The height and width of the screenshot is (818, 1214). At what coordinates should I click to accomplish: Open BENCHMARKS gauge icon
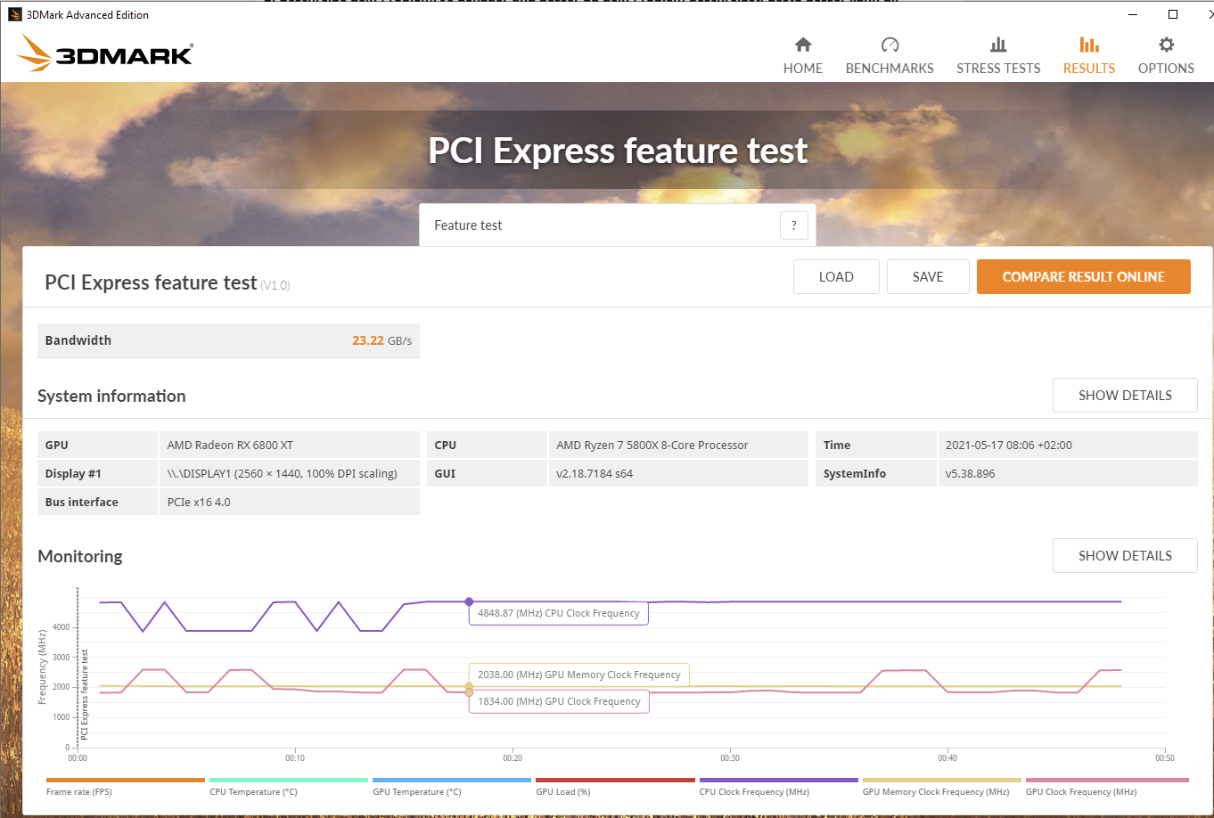(x=890, y=45)
